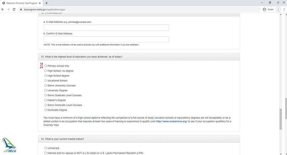Click the browser forward arrow
287x155 pixels.
tap(8, 9)
